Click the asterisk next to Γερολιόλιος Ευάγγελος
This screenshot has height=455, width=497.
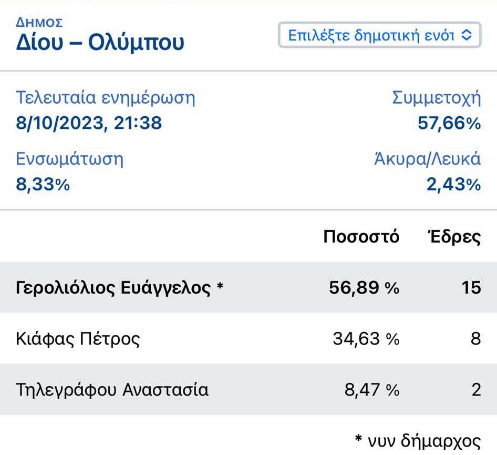pos(220,286)
